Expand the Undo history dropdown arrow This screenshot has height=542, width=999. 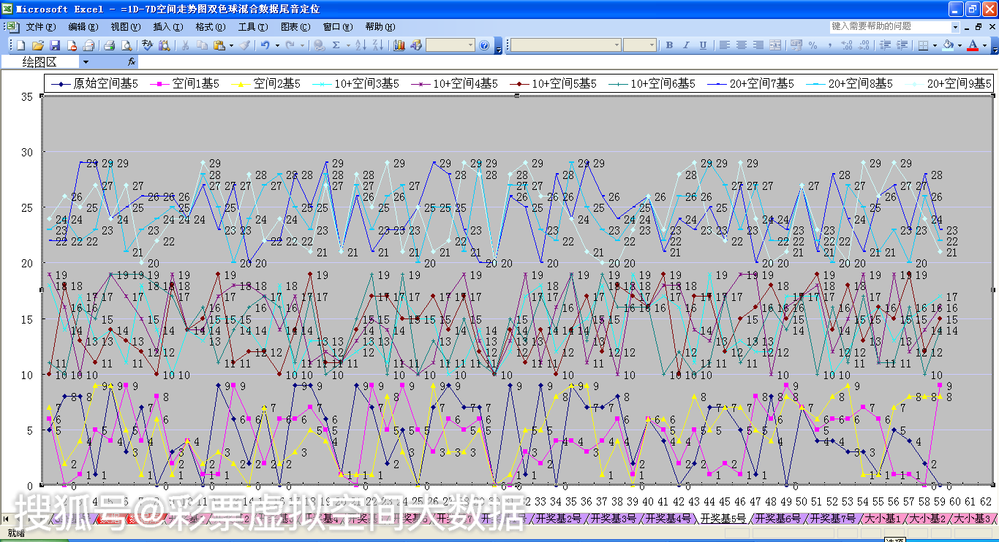(x=276, y=45)
